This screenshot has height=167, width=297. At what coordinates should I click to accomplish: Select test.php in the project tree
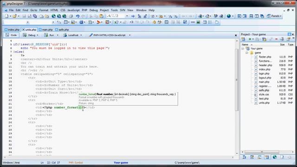point(264,99)
